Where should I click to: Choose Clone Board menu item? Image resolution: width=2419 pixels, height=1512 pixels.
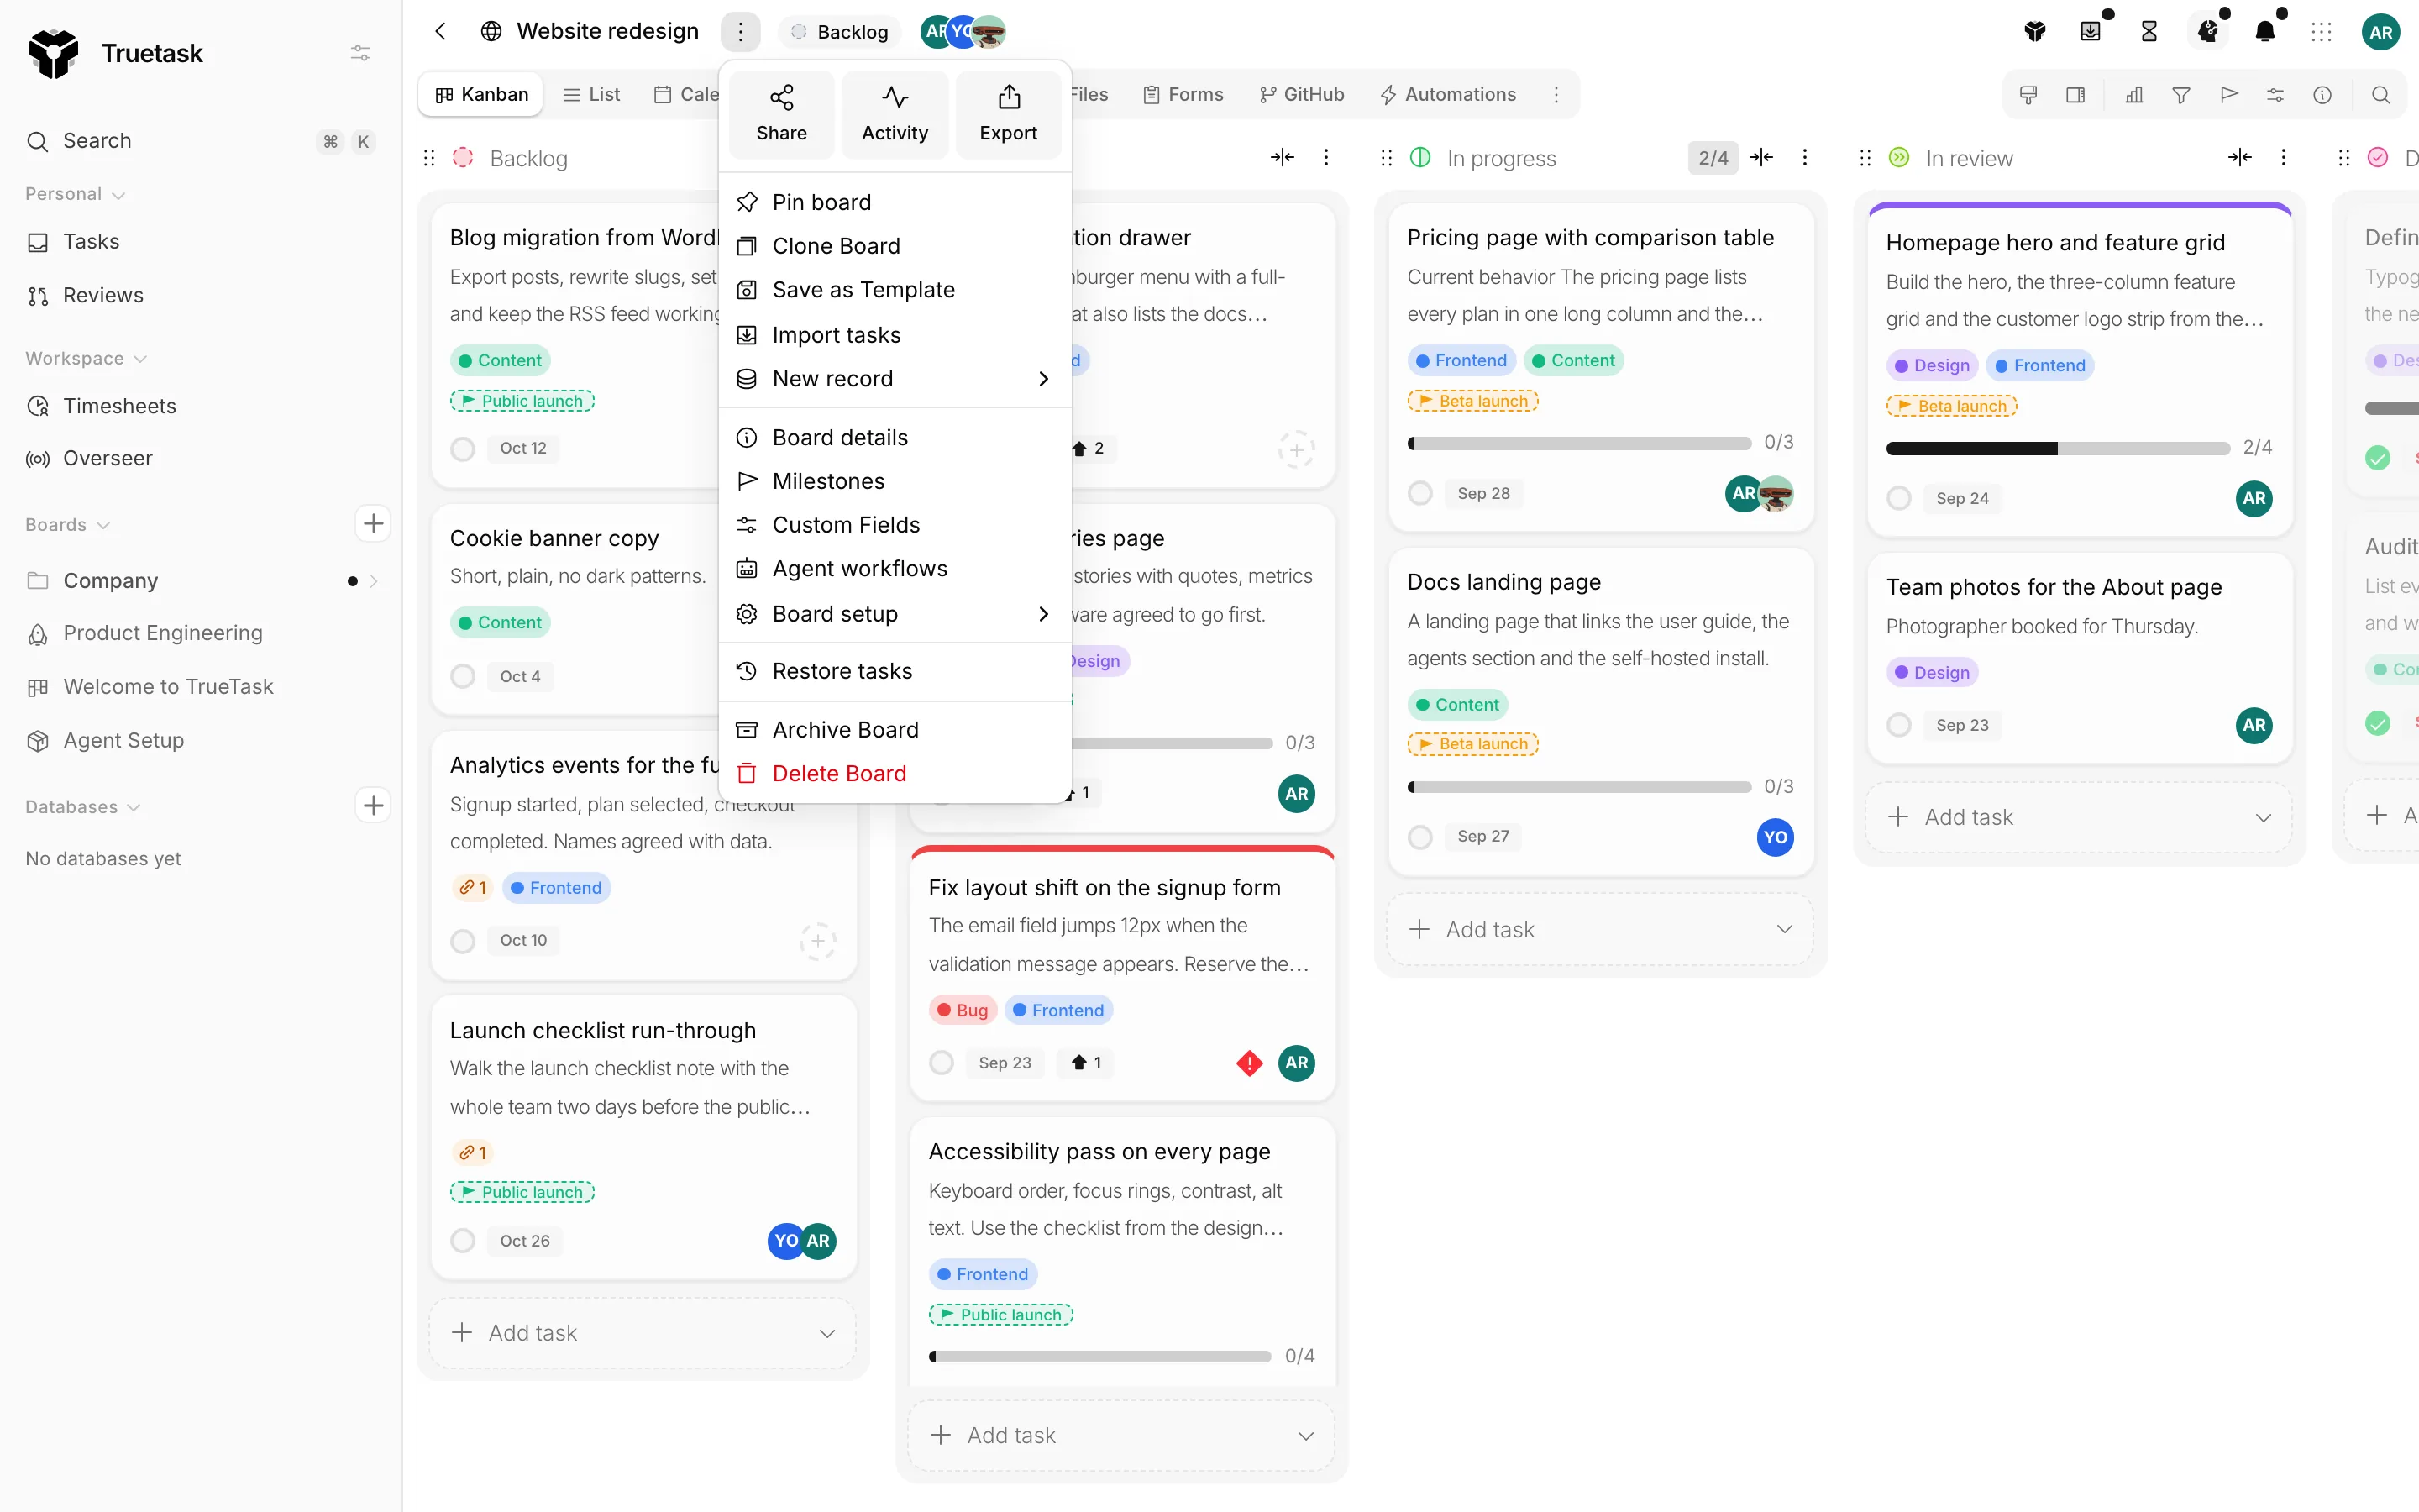tap(895, 246)
